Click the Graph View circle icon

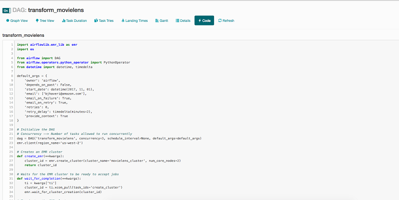click(7, 20)
